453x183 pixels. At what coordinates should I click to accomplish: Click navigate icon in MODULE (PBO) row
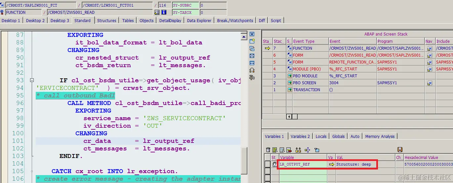(x=430, y=69)
